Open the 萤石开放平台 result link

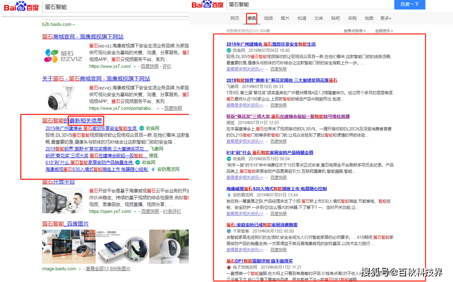pyautogui.click(x=58, y=182)
